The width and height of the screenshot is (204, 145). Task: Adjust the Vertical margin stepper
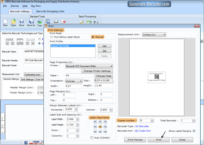point(111,110)
